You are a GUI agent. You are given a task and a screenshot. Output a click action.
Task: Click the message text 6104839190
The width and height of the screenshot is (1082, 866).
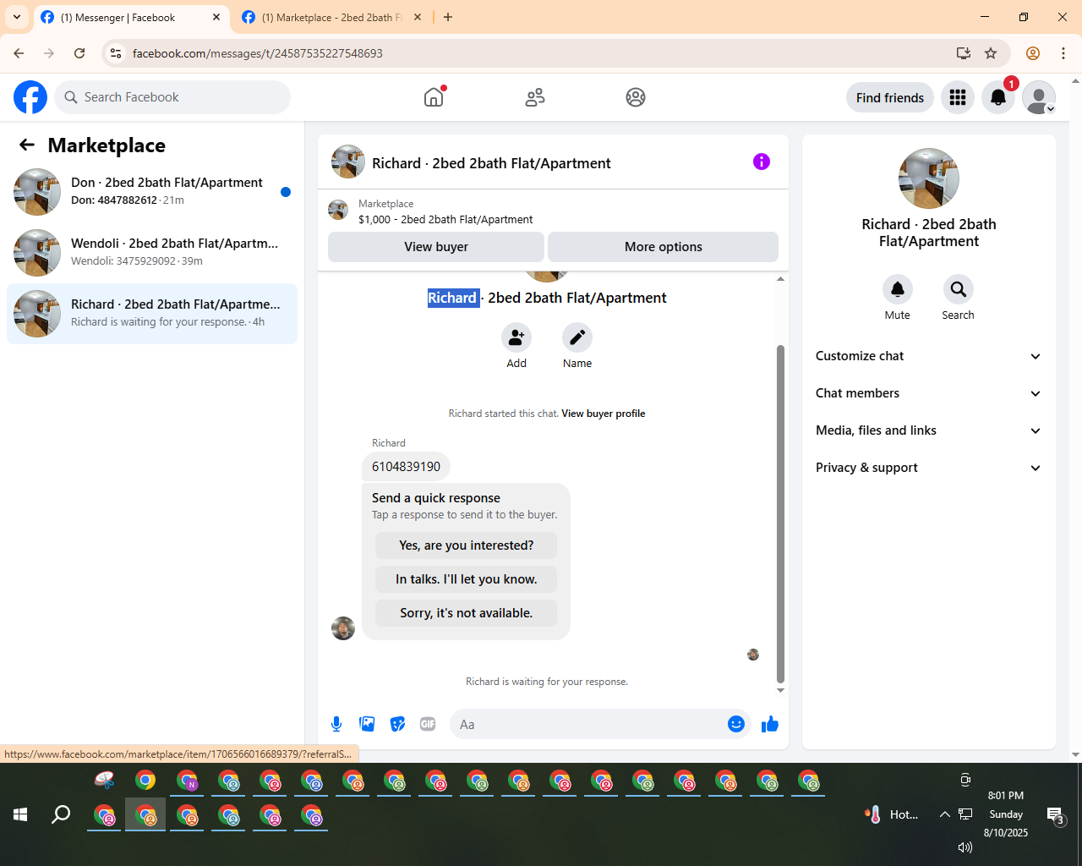click(x=406, y=467)
